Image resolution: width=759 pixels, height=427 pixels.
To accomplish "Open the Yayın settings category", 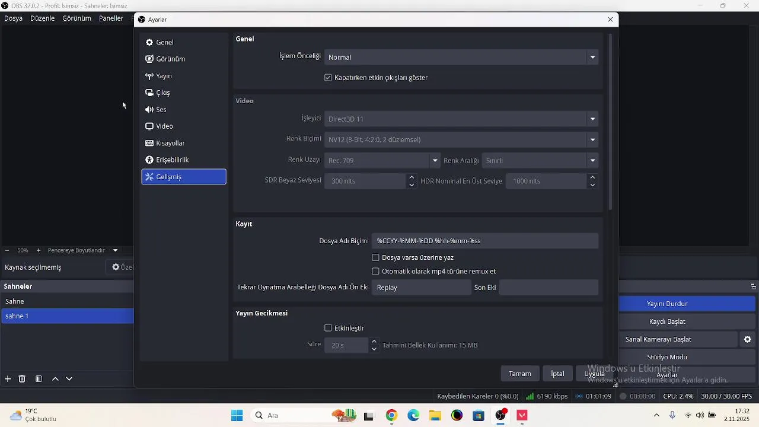I will pos(184,76).
